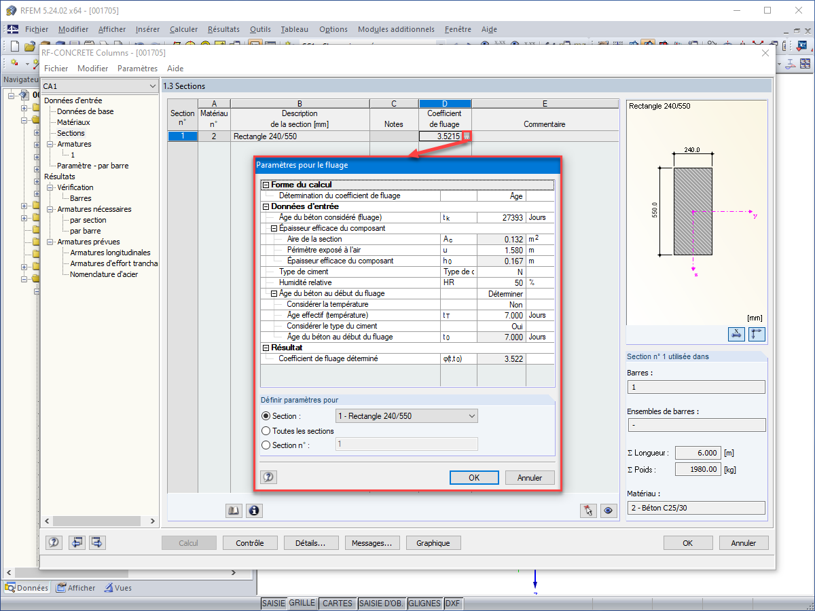Viewport: 815px width, 611px height.
Task: Click the Données navigator tab icon
Action: tap(10, 588)
